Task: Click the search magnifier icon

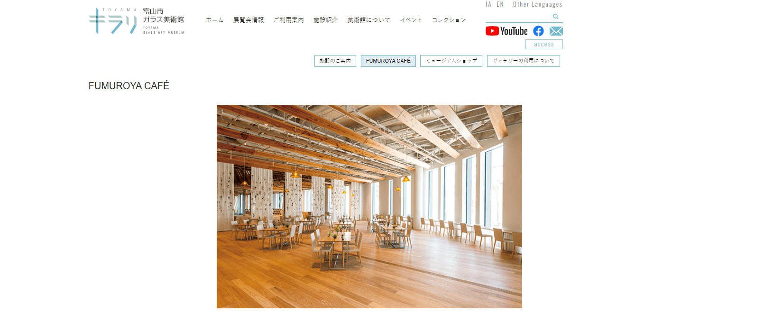Action: pos(555,17)
